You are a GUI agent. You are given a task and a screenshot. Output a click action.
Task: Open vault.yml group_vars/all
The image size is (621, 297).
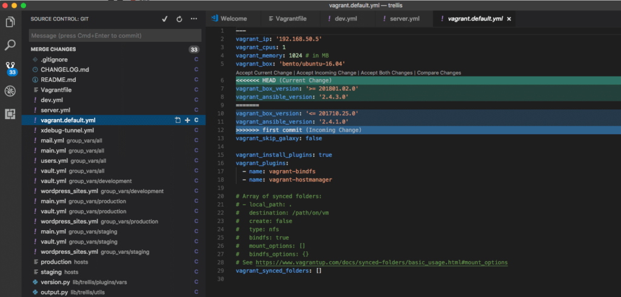tap(113, 171)
